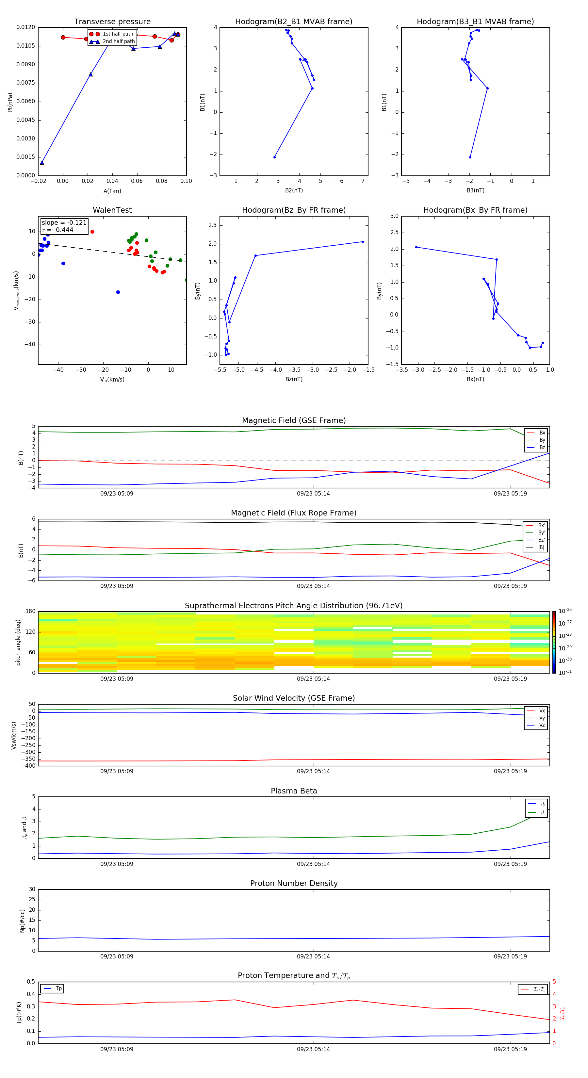Click the 'Te/Tp' legend in temperature plot
Viewport: 588px width, 1078px height.
(533, 990)
